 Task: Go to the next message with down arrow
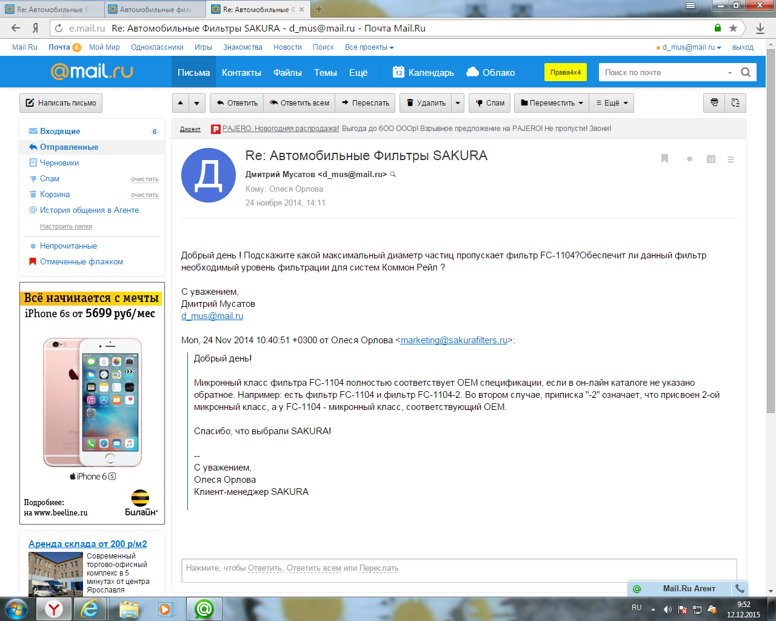coord(197,103)
